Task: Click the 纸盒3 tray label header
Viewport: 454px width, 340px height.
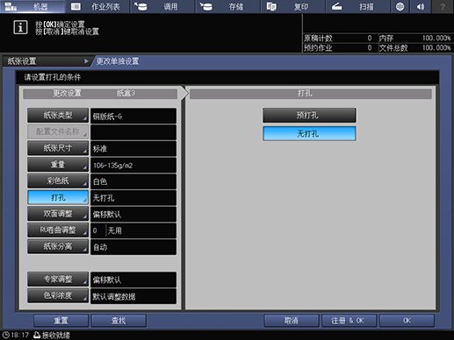Action: coord(126,93)
